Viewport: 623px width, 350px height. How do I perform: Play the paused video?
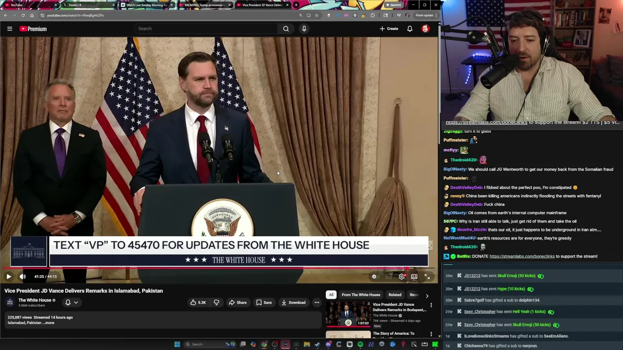tap(8, 277)
